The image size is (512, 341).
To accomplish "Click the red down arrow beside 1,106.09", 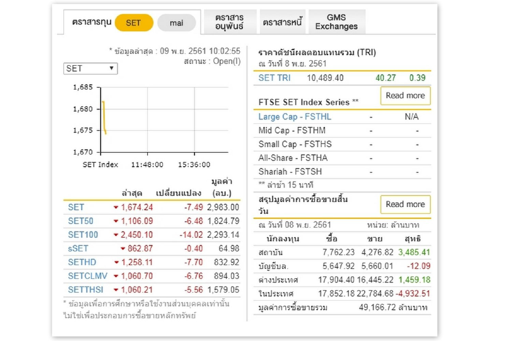I will [x=116, y=222].
